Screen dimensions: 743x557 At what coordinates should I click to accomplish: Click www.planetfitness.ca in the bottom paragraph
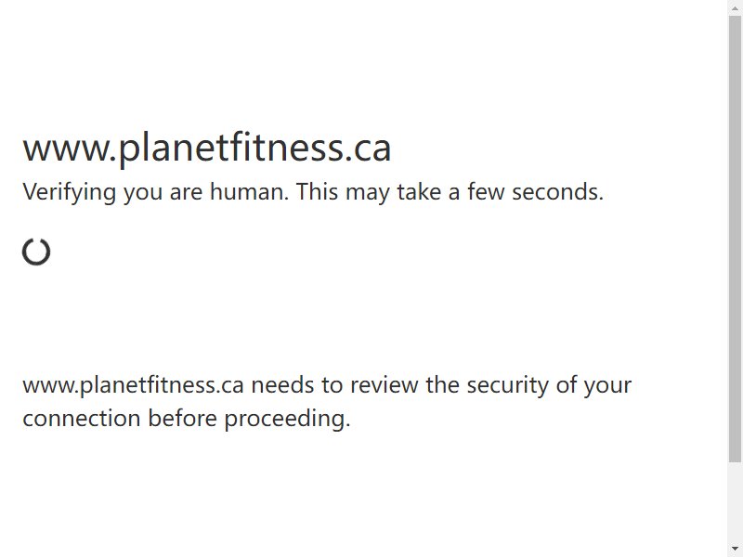coord(133,385)
